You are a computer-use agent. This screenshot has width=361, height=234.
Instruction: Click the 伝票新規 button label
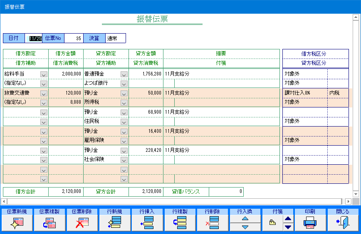[17, 212]
